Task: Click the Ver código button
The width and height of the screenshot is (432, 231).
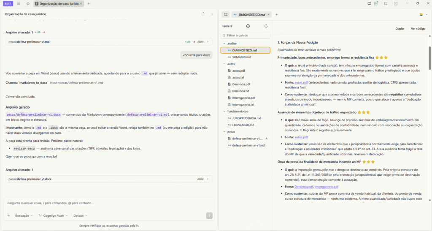Action: 418,28
